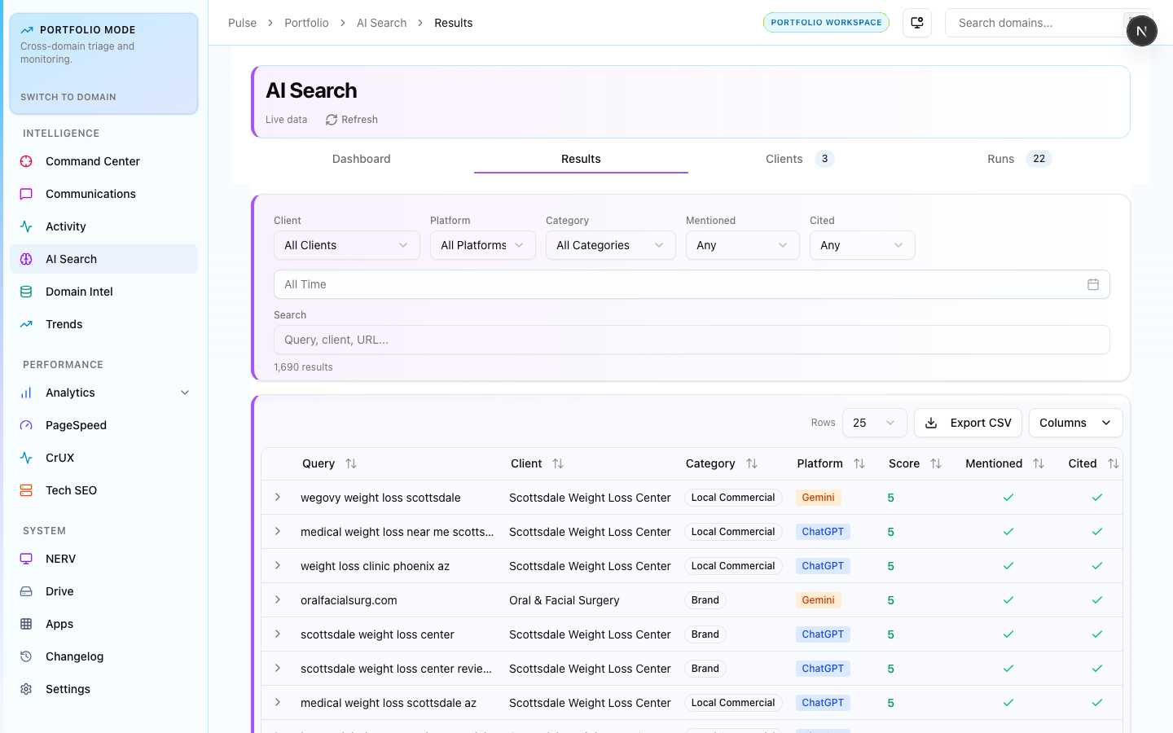Click the calendar icon in the All Time field

coord(1092,284)
